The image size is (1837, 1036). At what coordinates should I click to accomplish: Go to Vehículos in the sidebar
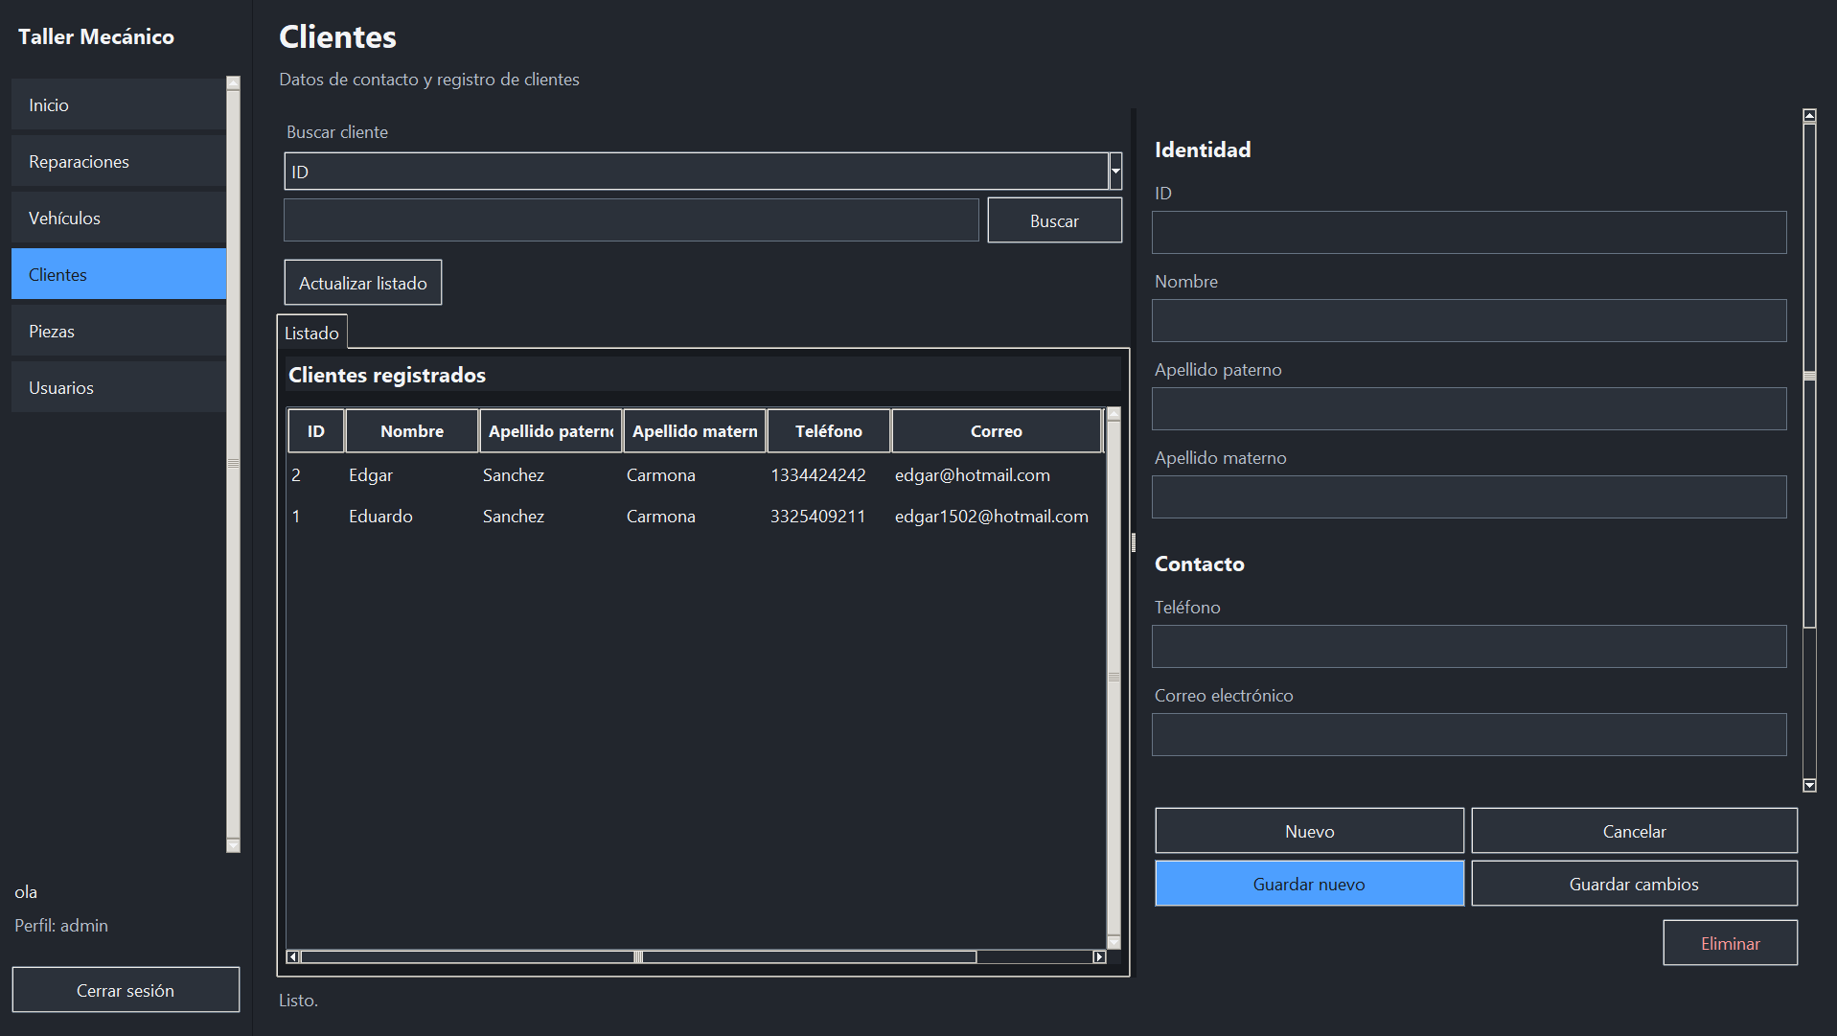click(119, 218)
